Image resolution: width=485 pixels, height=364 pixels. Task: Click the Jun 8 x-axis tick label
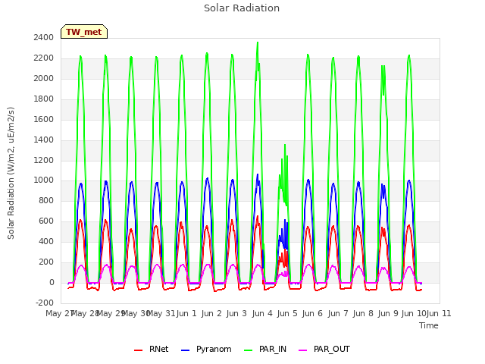tap(363, 313)
